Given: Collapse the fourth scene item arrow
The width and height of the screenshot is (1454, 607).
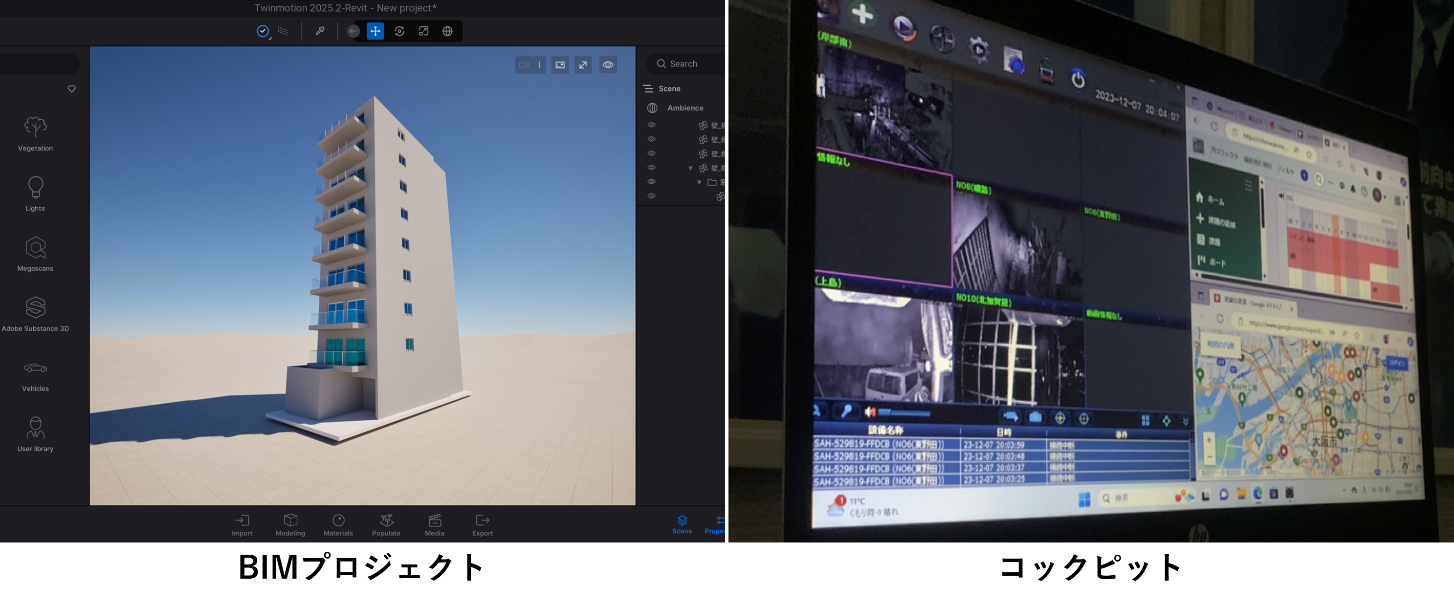Looking at the screenshot, I should coord(690,168).
